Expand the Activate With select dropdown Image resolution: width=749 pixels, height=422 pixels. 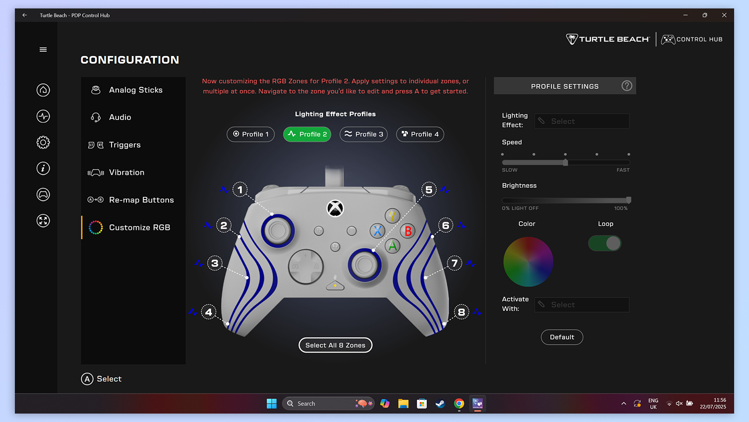[x=581, y=305]
